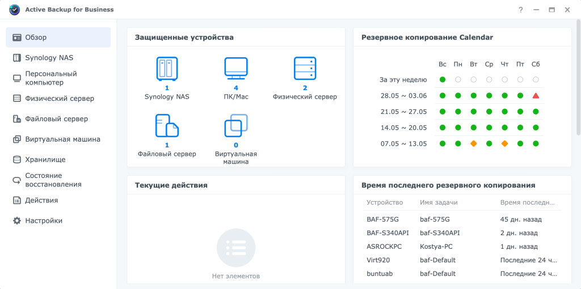
Task: Click the orange diamond on Вт 07.05 ~ 13.05
Action: [473, 143]
